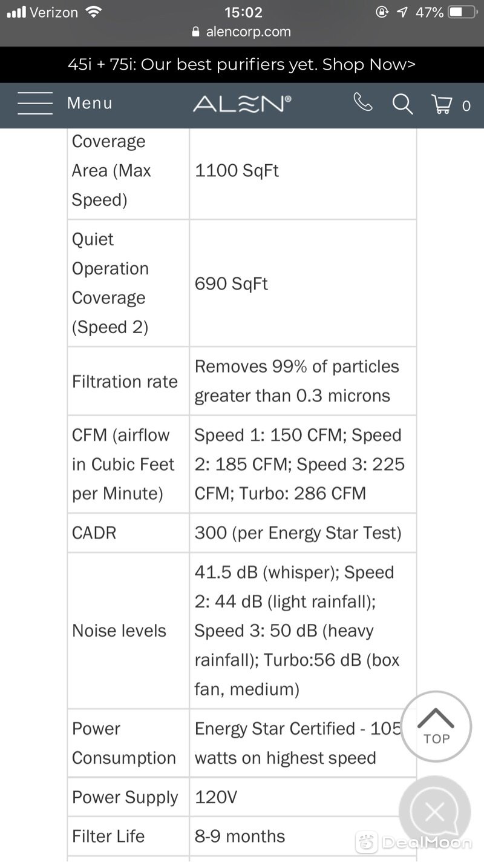The image size is (484, 862).
Task: Click the ALEN logo
Action: pos(242,104)
